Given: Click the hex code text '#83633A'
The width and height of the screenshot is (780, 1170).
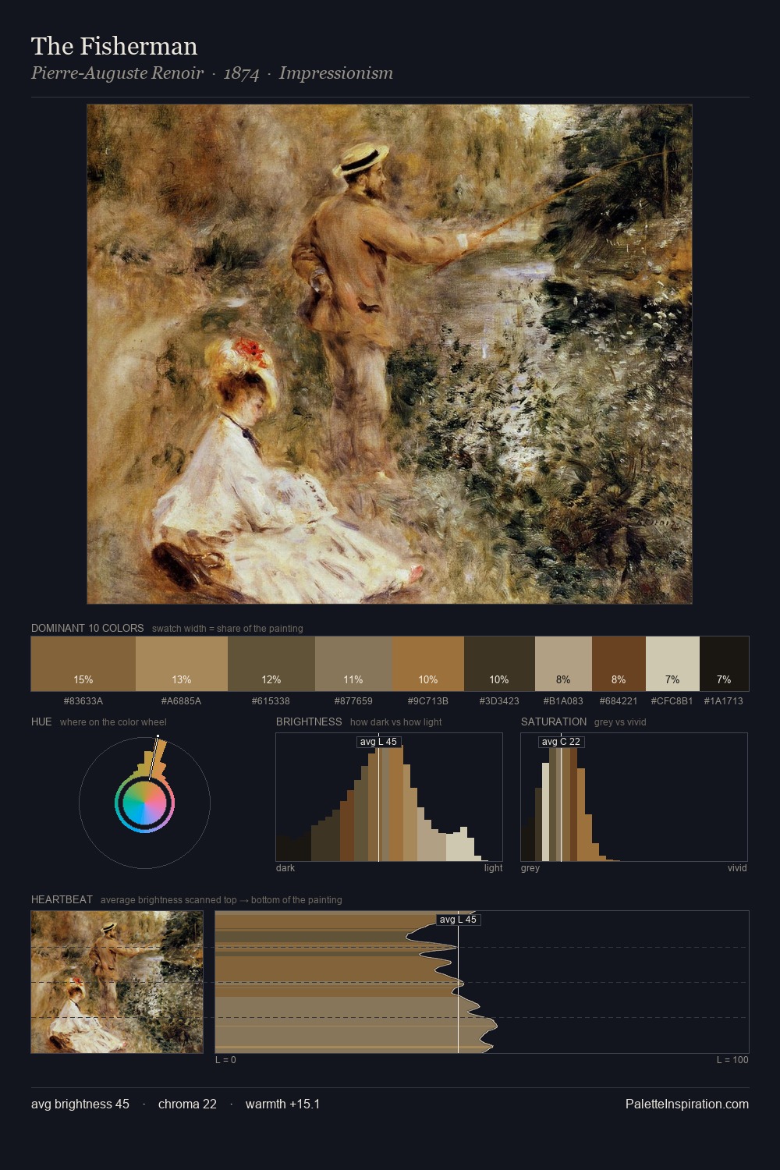Looking at the screenshot, I should click(83, 700).
